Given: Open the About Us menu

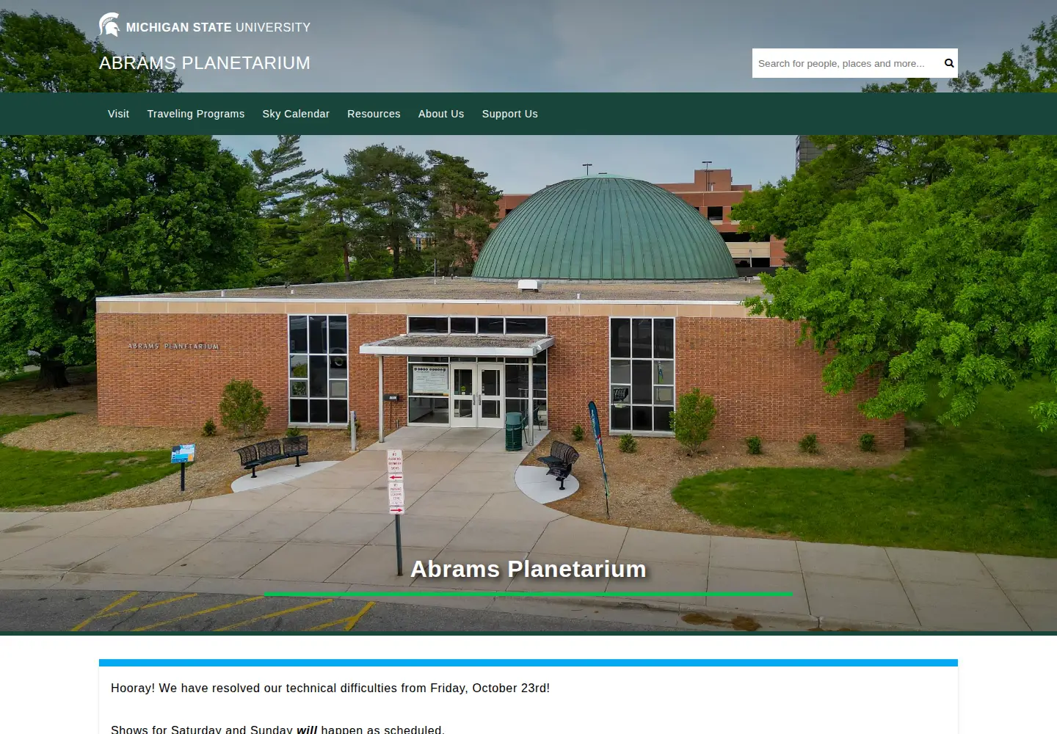Looking at the screenshot, I should click(441, 114).
